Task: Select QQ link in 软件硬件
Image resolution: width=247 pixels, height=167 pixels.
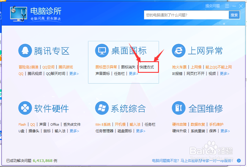Action: pyautogui.click(x=33, y=125)
